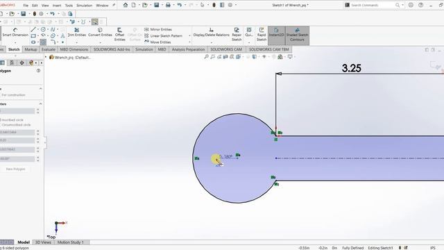Click the Polygon panel help icon
This screenshot has width=444, height=250.
coord(39,71)
